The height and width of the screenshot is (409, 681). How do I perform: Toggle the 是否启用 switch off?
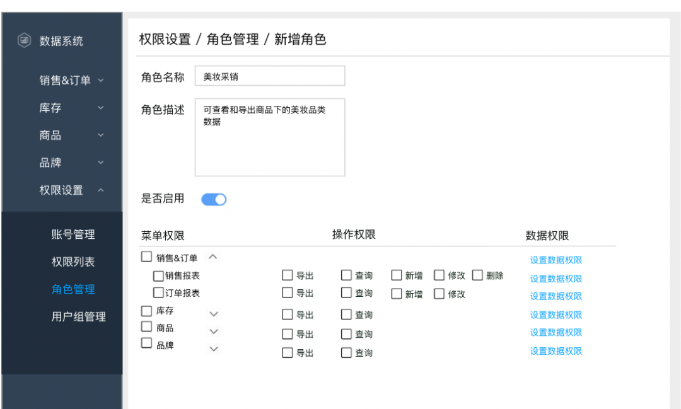tap(214, 199)
